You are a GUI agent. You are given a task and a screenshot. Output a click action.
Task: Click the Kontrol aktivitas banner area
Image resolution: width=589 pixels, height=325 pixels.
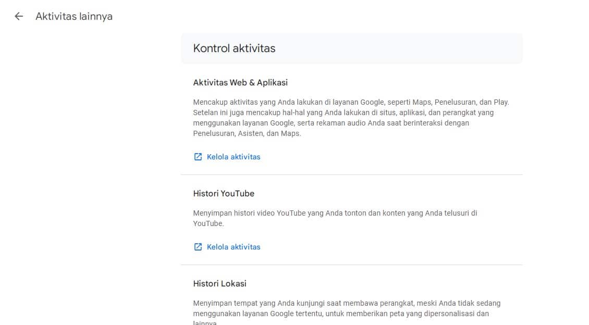352,48
